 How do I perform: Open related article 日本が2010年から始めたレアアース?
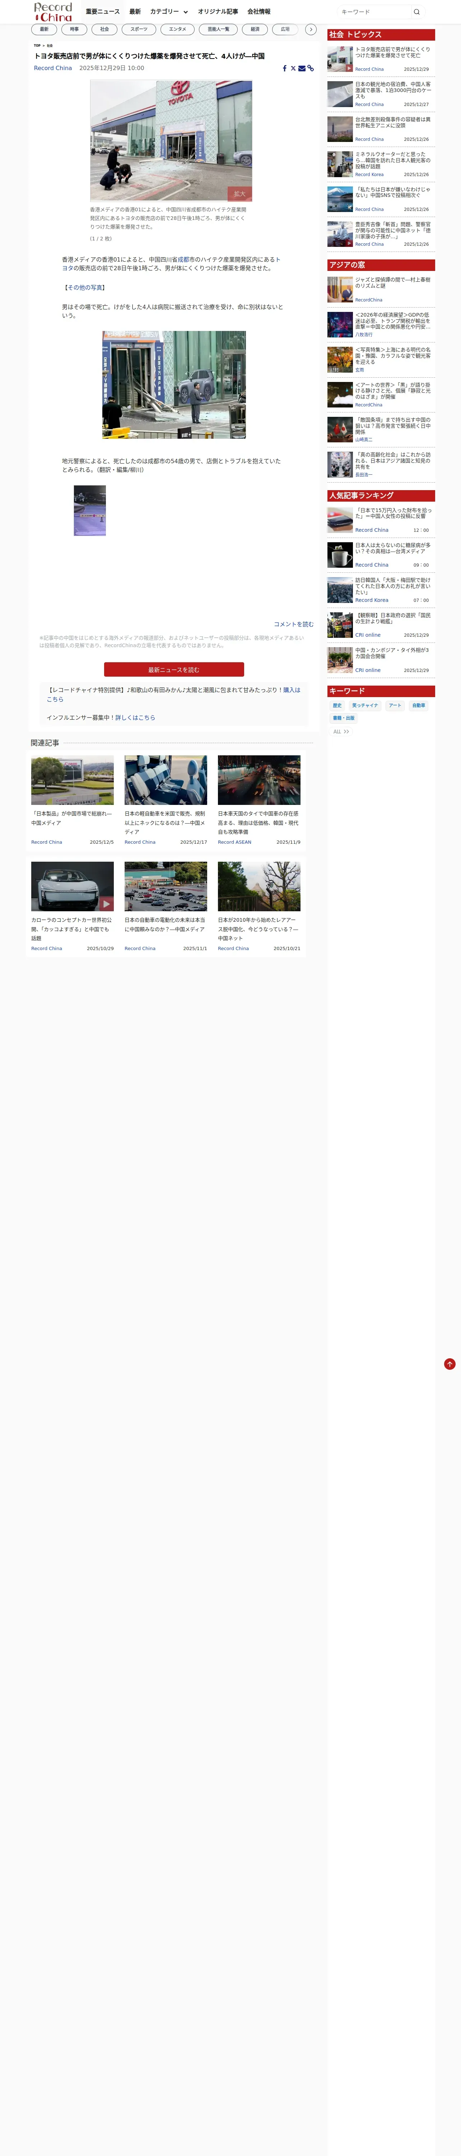tap(259, 907)
